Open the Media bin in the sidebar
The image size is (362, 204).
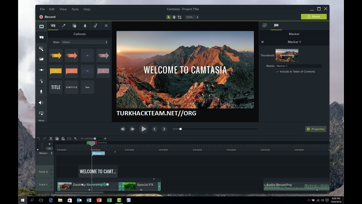click(x=41, y=26)
